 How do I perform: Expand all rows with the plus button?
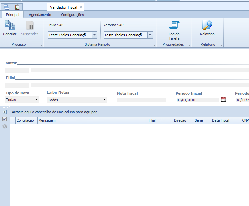(5, 112)
